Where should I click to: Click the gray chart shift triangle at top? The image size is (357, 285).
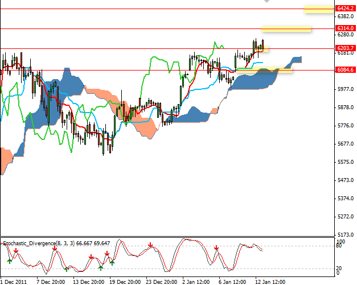[266, 2]
